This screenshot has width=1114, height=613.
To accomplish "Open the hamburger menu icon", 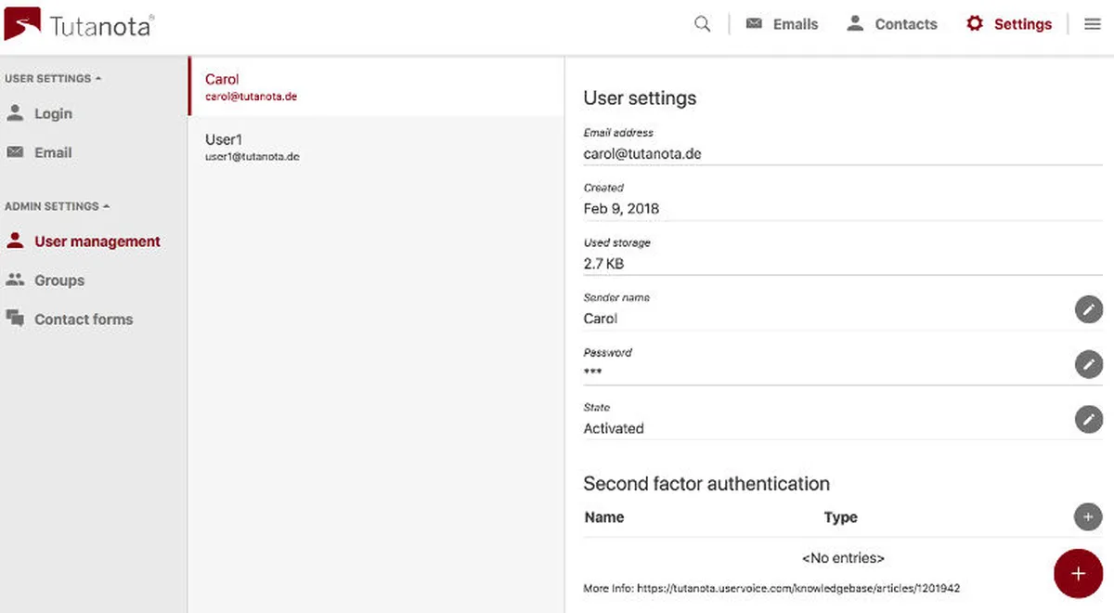I will click(x=1093, y=24).
